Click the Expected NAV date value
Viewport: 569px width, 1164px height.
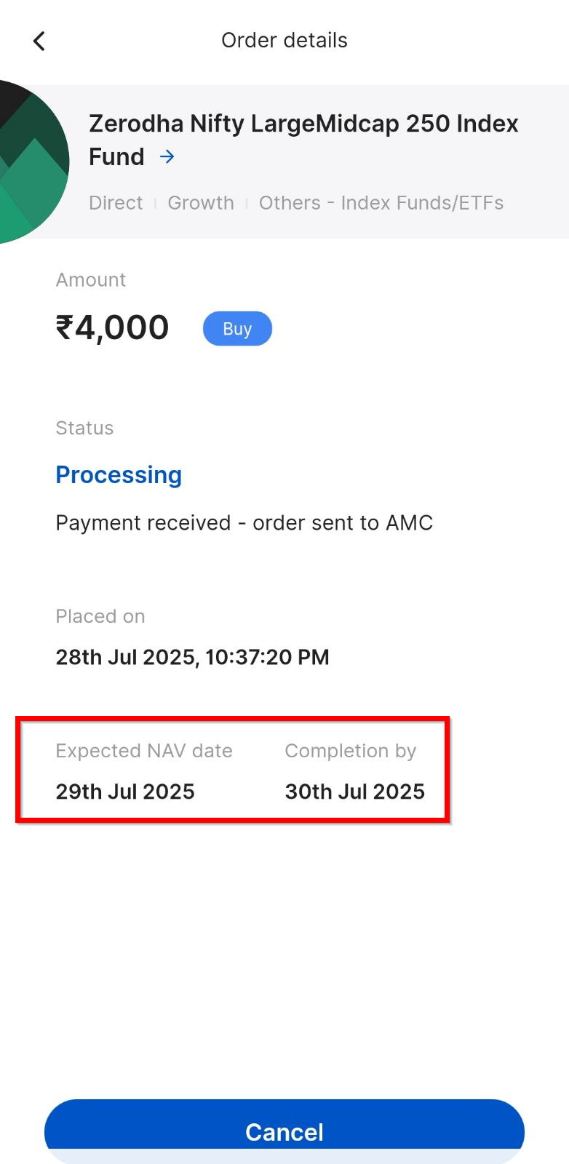[125, 792]
